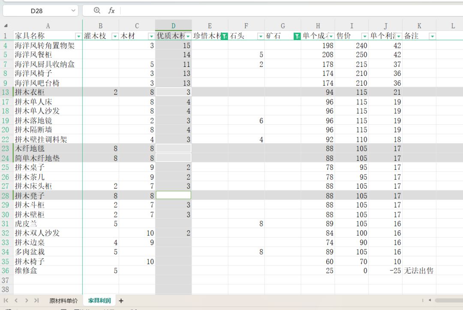The width and height of the screenshot is (463, 310).
Task: Open filter dropdown for 灌木枝 column
Action: pos(115,36)
